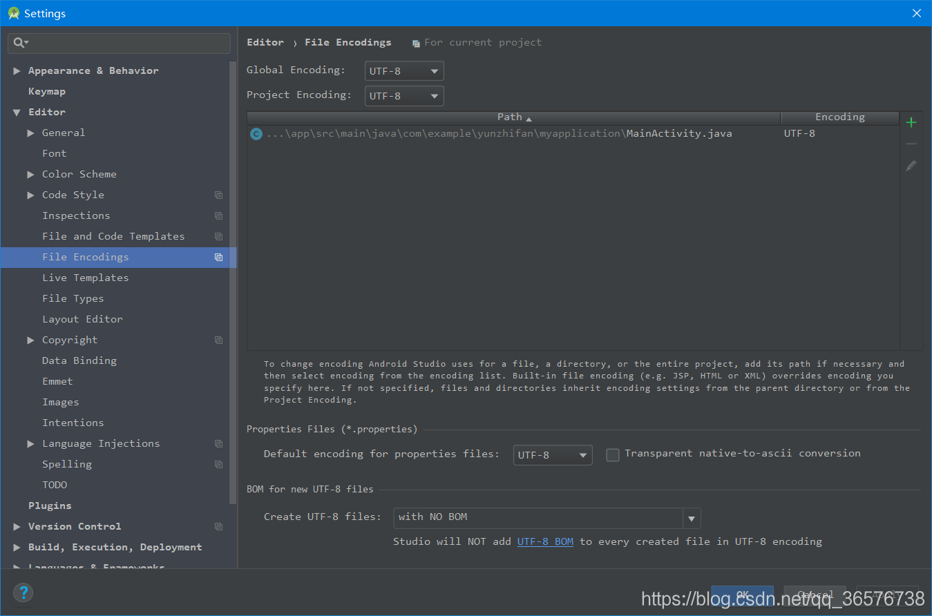Open File Types settings page
Viewport: 932px width, 616px height.
(73, 298)
